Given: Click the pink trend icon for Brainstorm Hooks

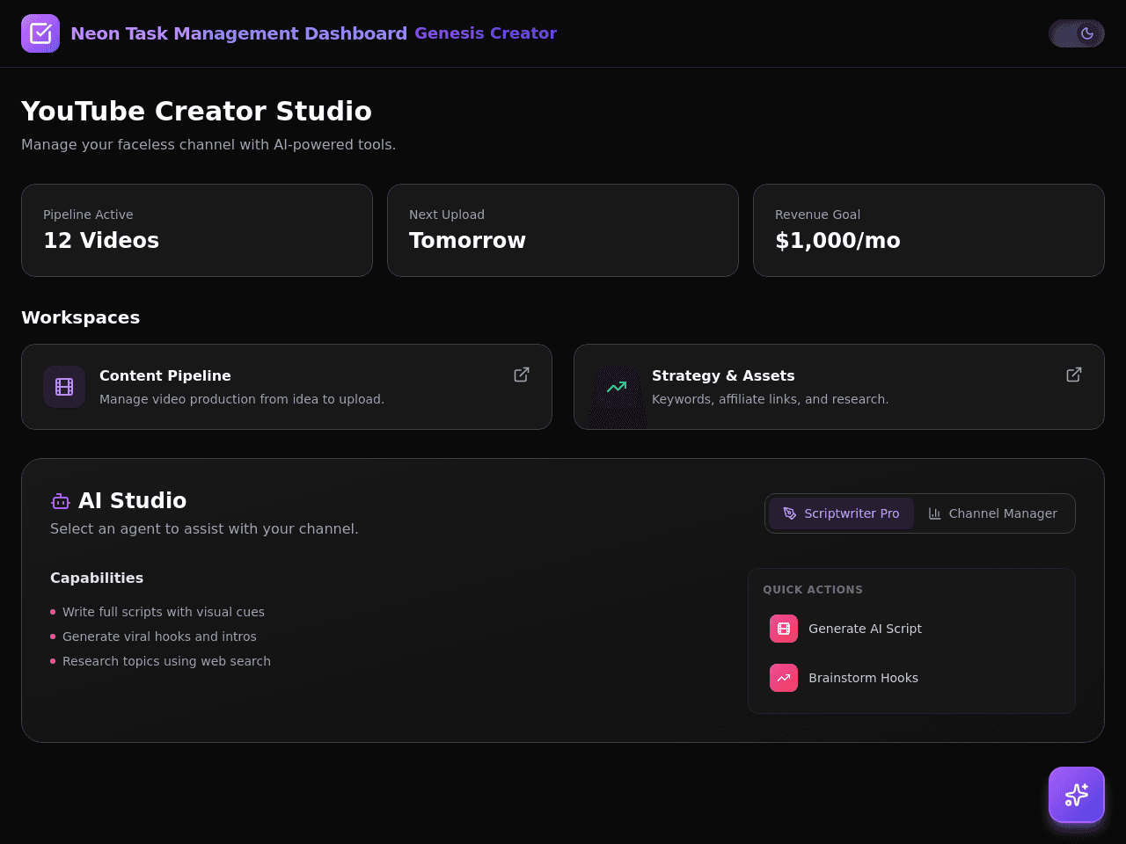Looking at the screenshot, I should [784, 678].
